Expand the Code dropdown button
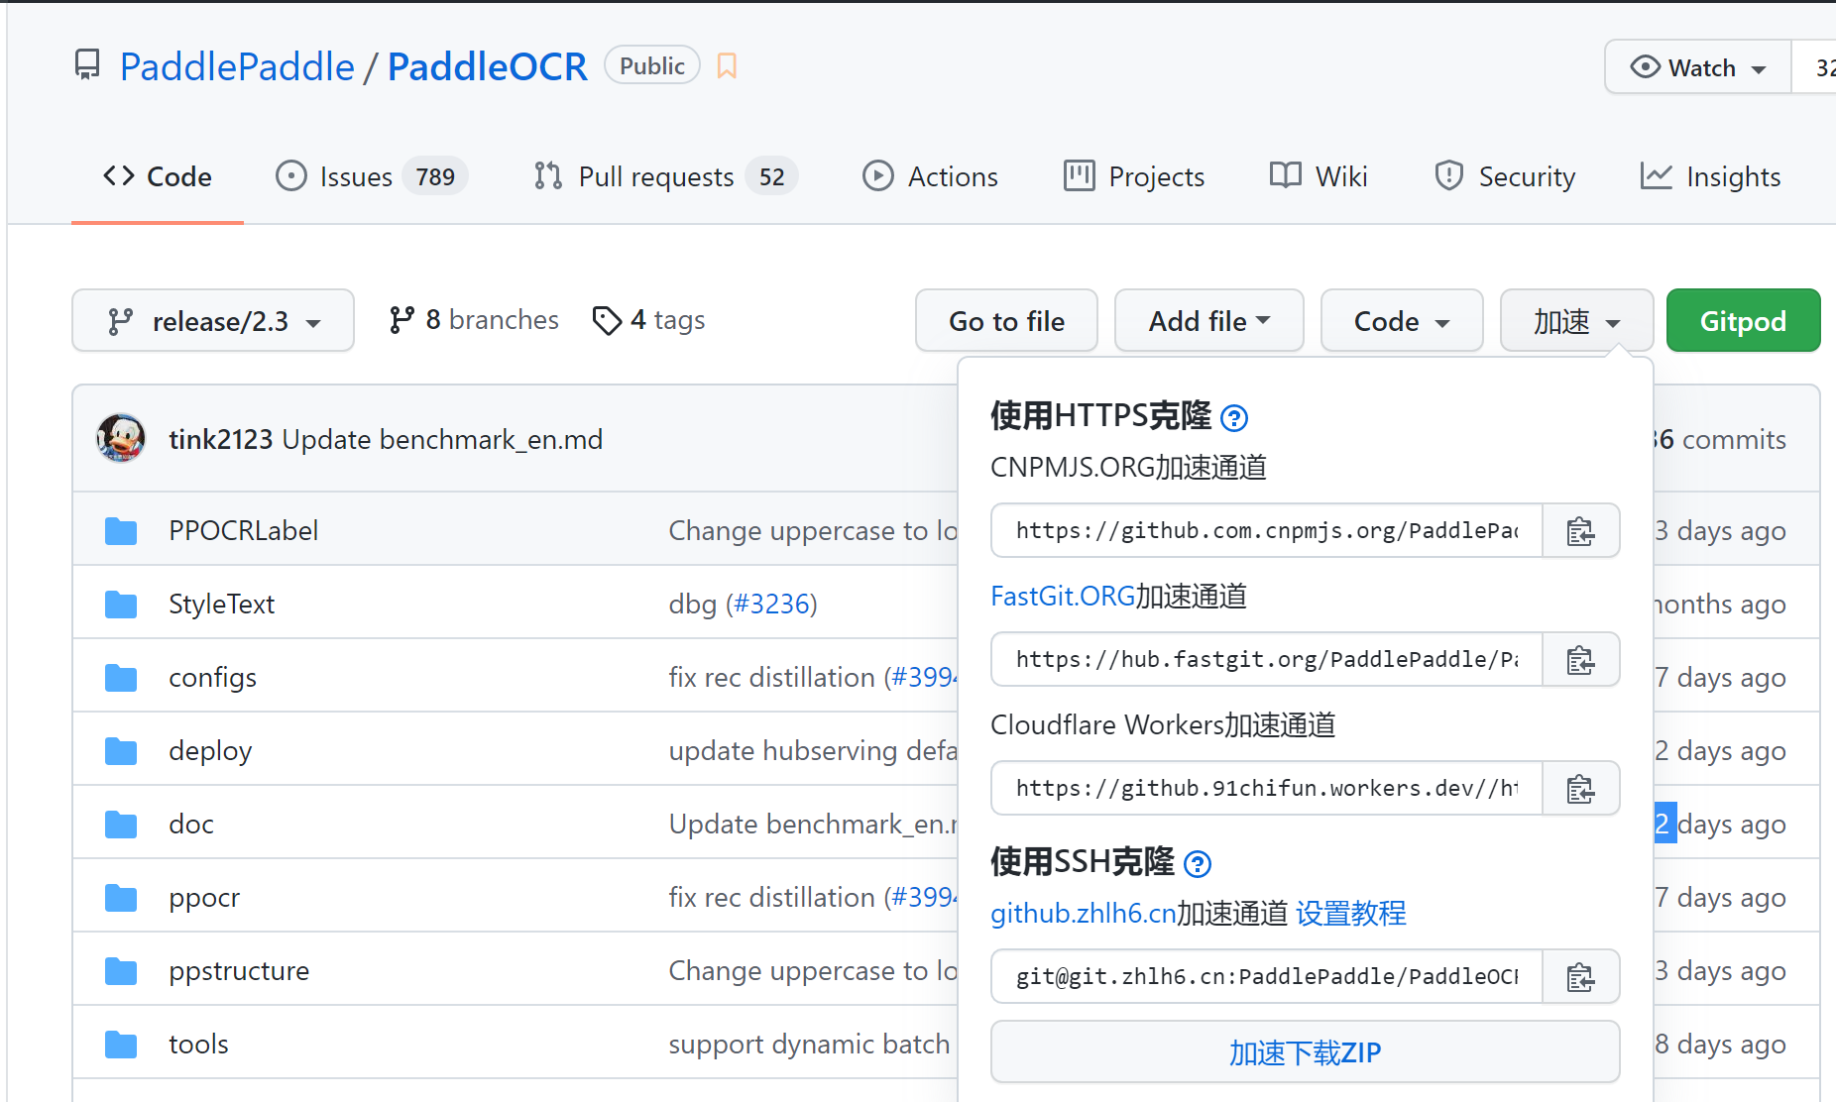The height and width of the screenshot is (1102, 1836). pyautogui.click(x=1402, y=320)
